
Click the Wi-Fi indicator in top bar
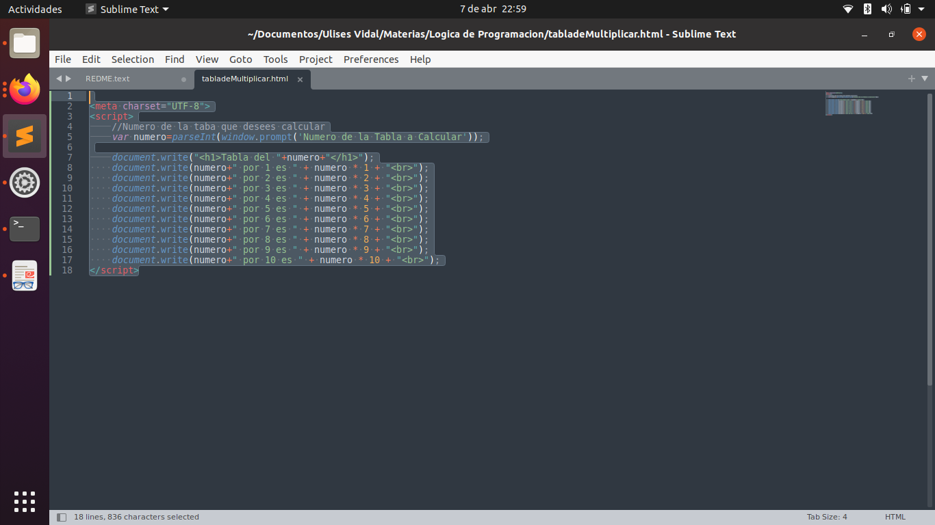click(x=848, y=9)
